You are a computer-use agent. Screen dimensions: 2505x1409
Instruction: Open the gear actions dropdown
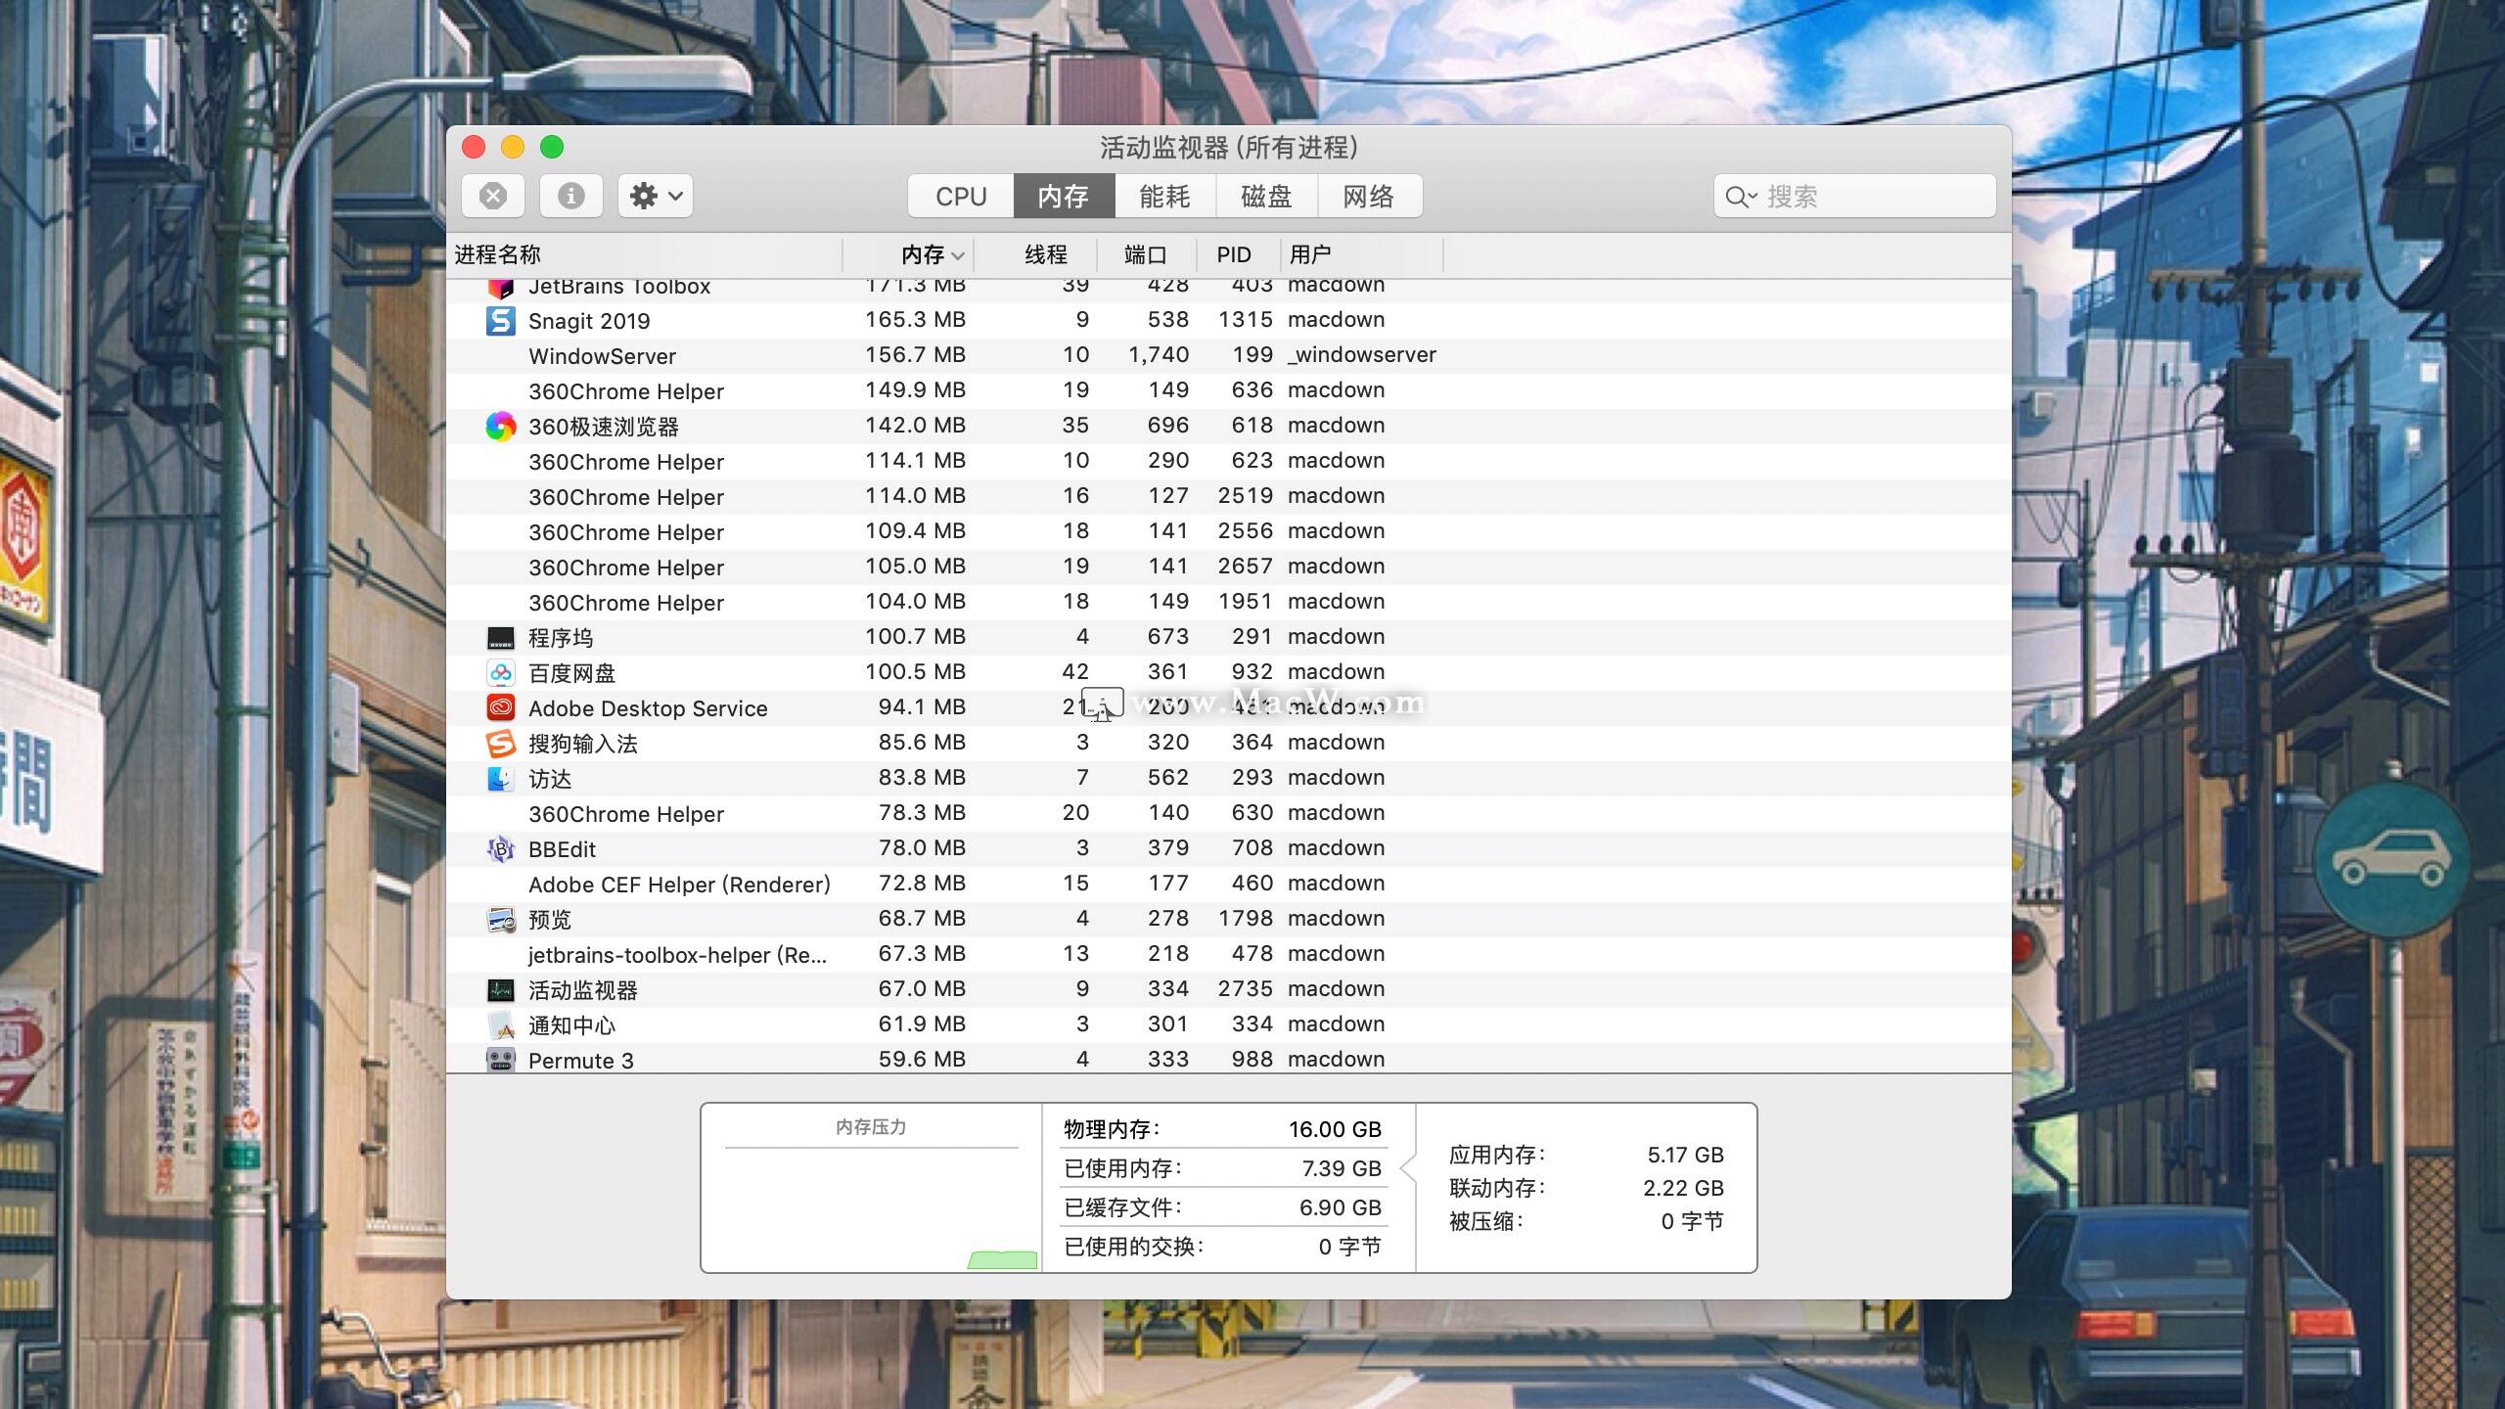[x=656, y=197]
